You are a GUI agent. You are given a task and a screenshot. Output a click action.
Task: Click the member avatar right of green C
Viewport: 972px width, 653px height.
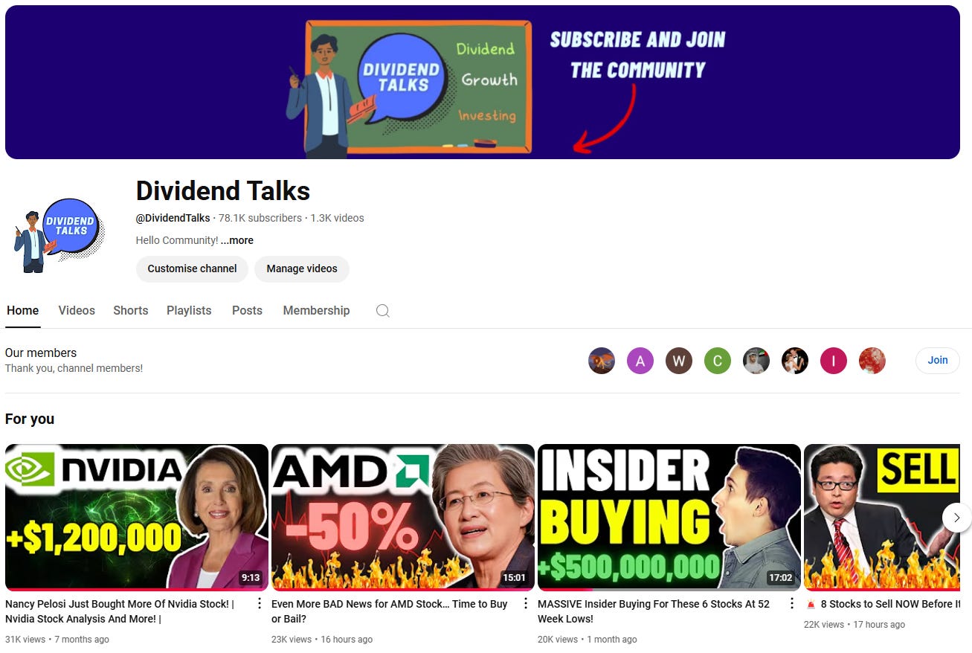756,361
